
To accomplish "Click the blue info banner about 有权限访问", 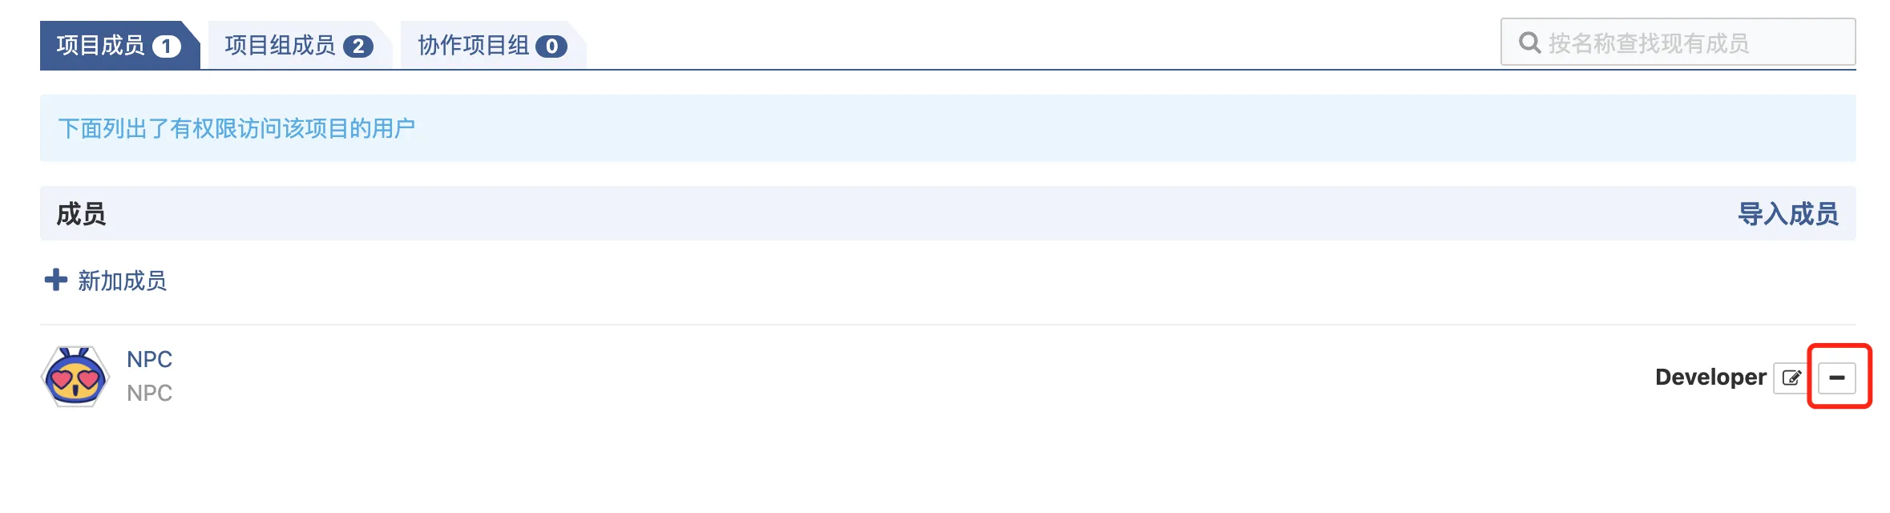I will [x=947, y=128].
